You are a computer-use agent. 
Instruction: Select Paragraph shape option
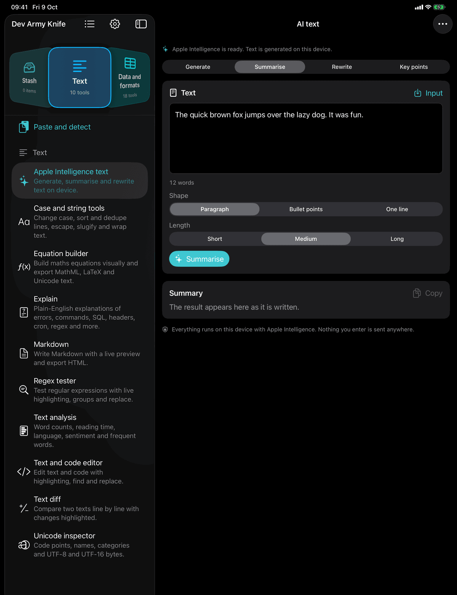click(215, 209)
